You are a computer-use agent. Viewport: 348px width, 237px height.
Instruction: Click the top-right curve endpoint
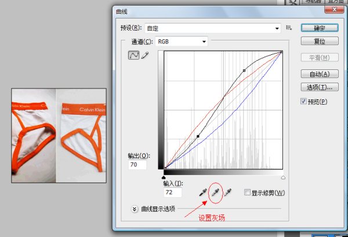coord(281,52)
